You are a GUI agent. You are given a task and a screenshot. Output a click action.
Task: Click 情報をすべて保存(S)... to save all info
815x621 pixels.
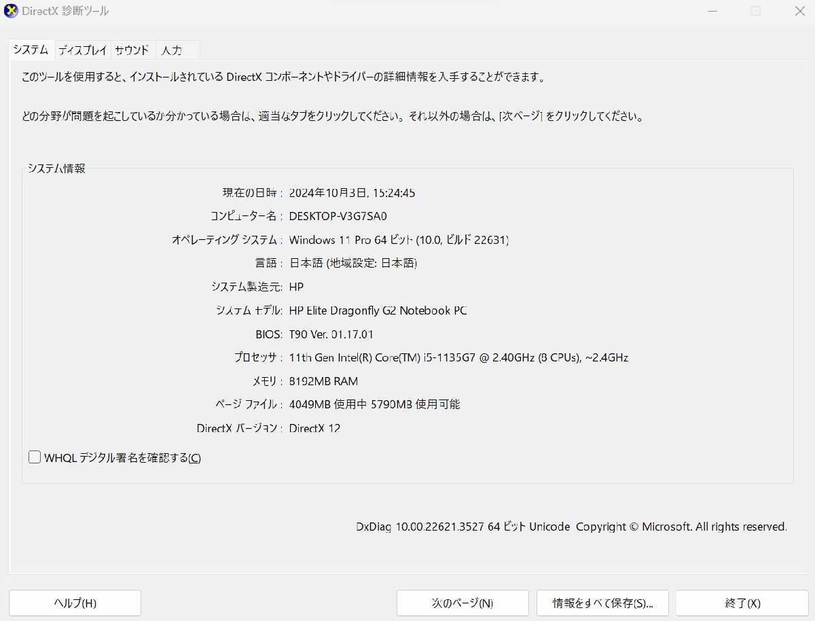coord(603,603)
